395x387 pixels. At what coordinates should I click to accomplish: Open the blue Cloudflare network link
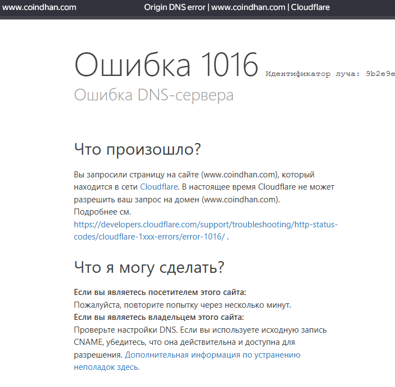159,187
